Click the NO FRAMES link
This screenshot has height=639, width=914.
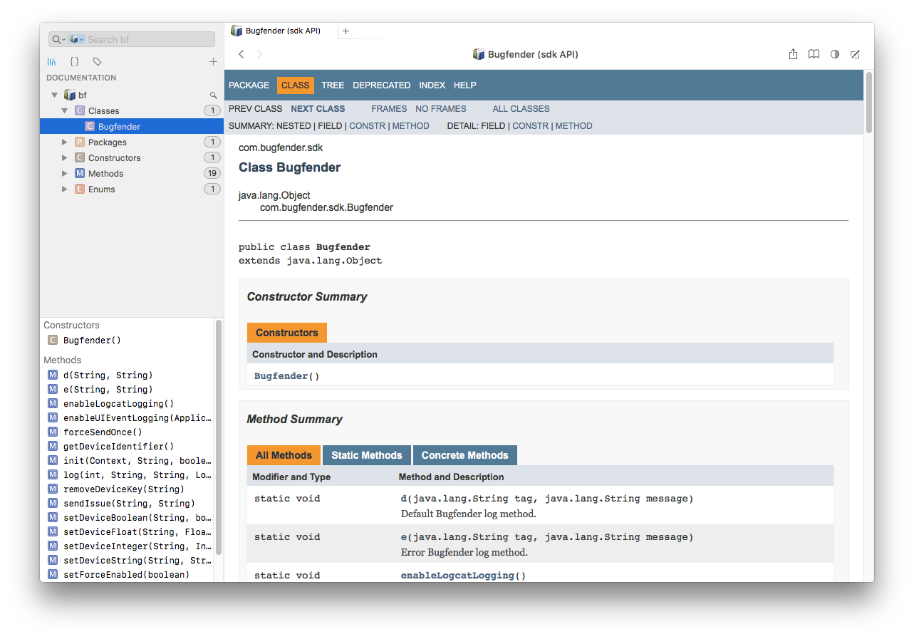click(441, 109)
